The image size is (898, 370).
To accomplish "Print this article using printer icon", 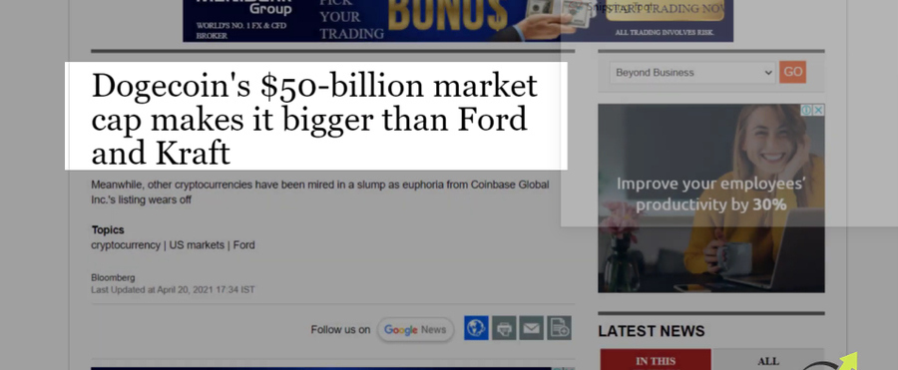I will click(x=504, y=328).
